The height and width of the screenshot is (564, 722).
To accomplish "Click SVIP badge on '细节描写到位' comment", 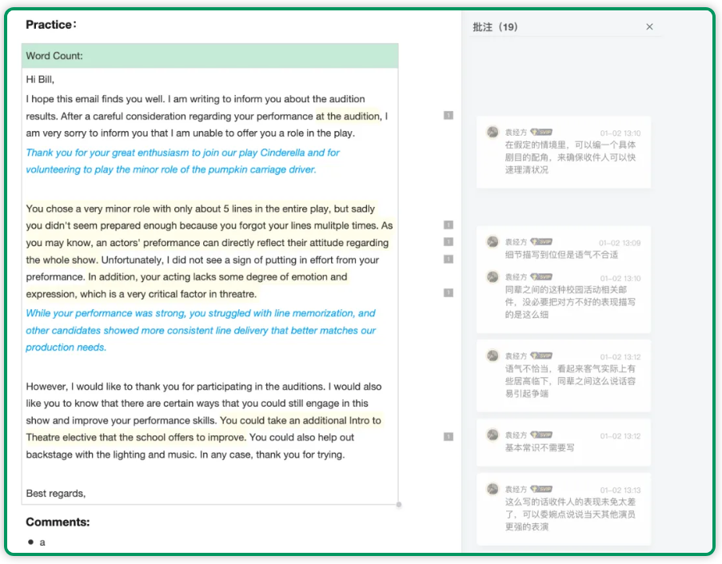I will (x=542, y=242).
